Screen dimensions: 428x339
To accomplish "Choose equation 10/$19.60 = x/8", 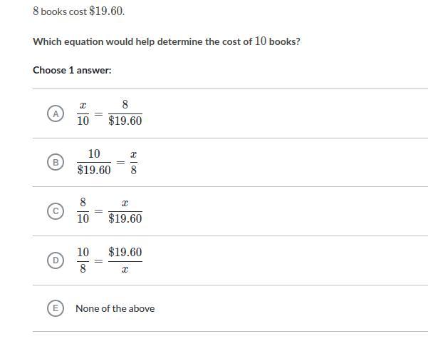I will [x=108, y=162].
